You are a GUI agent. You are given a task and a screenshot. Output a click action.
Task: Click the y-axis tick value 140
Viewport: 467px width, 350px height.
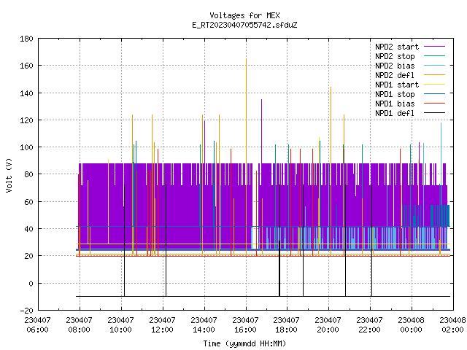point(26,93)
